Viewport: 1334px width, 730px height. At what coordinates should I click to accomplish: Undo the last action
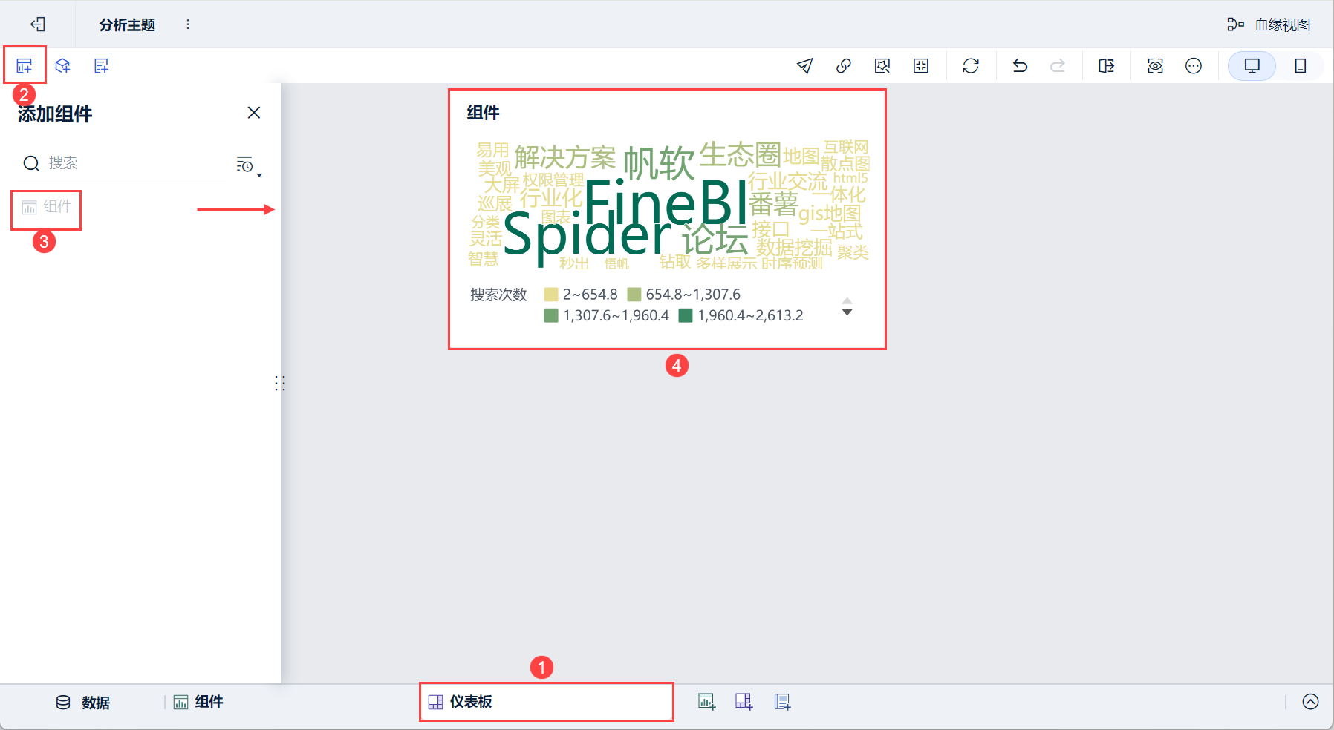(x=1020, y=66)
